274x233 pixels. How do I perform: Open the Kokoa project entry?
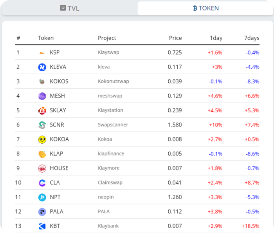105,139
